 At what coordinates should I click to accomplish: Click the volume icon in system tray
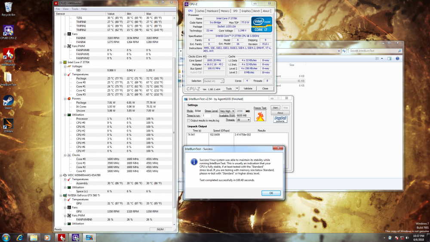click(407, 238)
